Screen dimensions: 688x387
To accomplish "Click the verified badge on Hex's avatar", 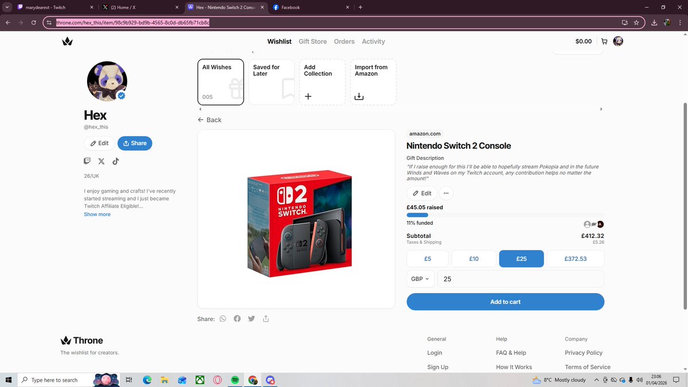I will tap(122, 96).
